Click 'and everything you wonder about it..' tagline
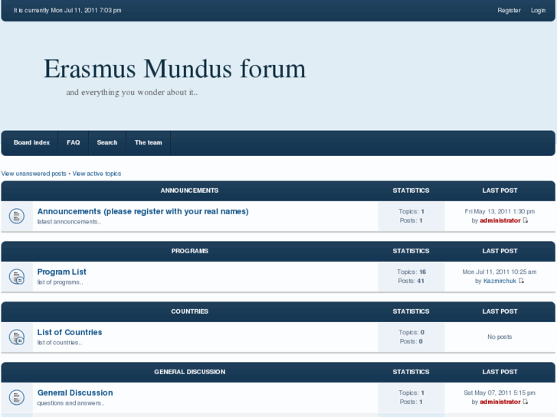The width and height of the screenshot is (557, 417). click(x=132, y=93)
